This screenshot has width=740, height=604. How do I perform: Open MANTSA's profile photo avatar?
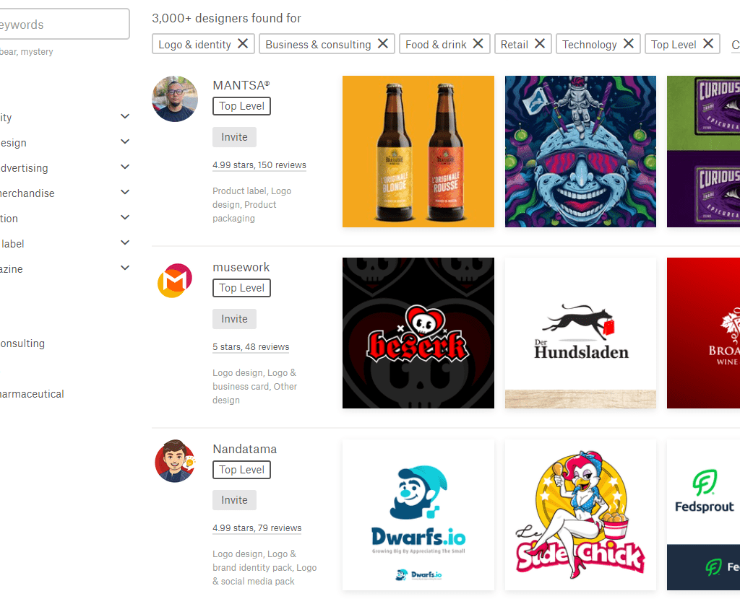point(175,99)
